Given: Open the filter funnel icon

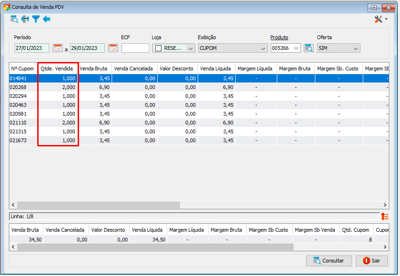Looking at the screenshot, I should 36,19.
